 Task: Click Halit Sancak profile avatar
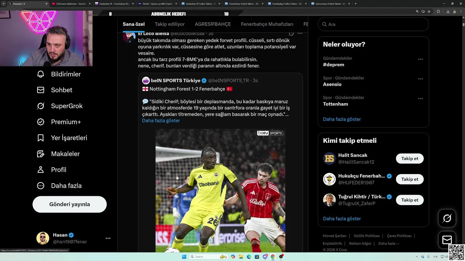(329, 158)
